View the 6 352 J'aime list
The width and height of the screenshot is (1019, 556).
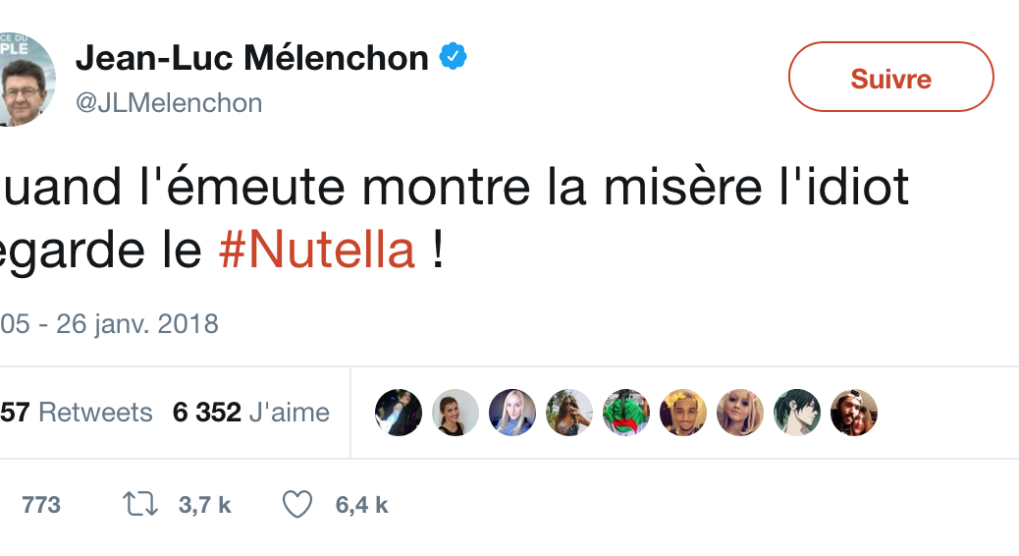click(251, 413)
